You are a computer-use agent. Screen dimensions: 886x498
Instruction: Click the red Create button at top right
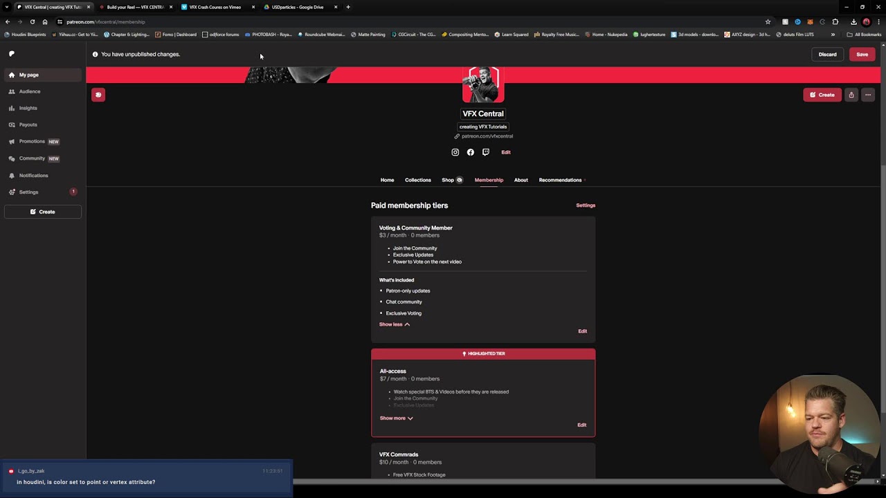pos(822,95)
